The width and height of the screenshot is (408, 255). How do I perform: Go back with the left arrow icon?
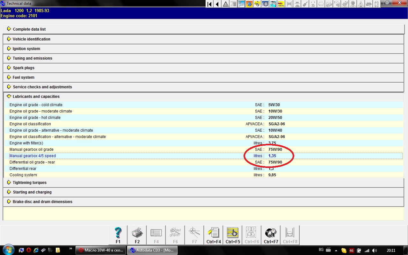[x=217, y=4]
